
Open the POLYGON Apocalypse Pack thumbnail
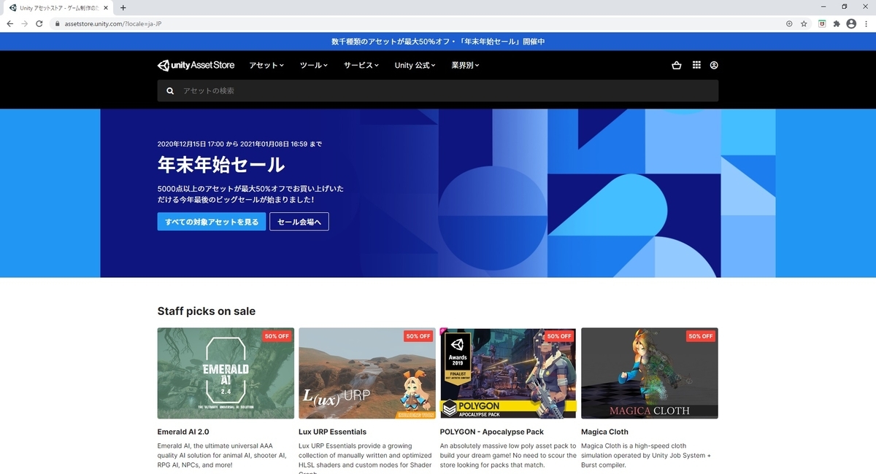pos(509,373)
